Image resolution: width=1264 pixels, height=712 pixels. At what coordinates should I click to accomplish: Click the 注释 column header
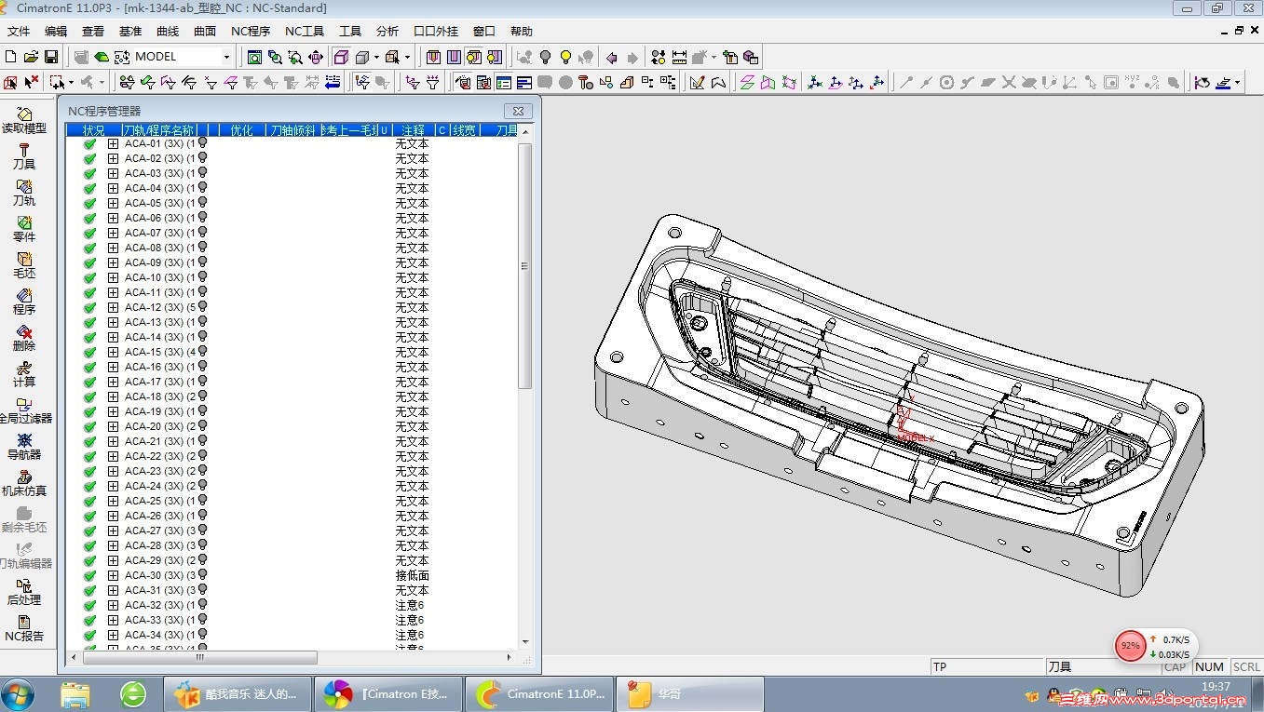(x=413, y=130)
